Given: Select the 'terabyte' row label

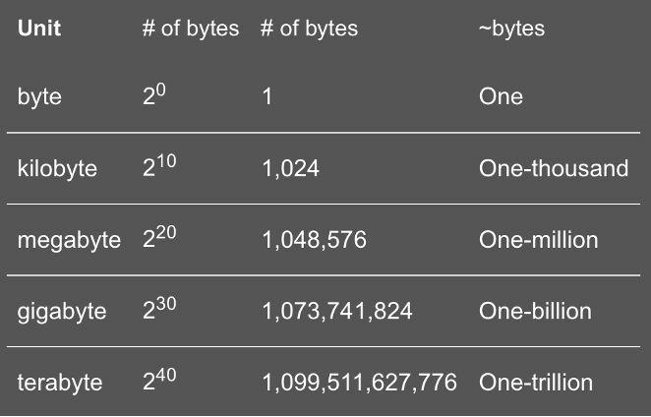Looking at the screenshot, I should tap(60, 383).
